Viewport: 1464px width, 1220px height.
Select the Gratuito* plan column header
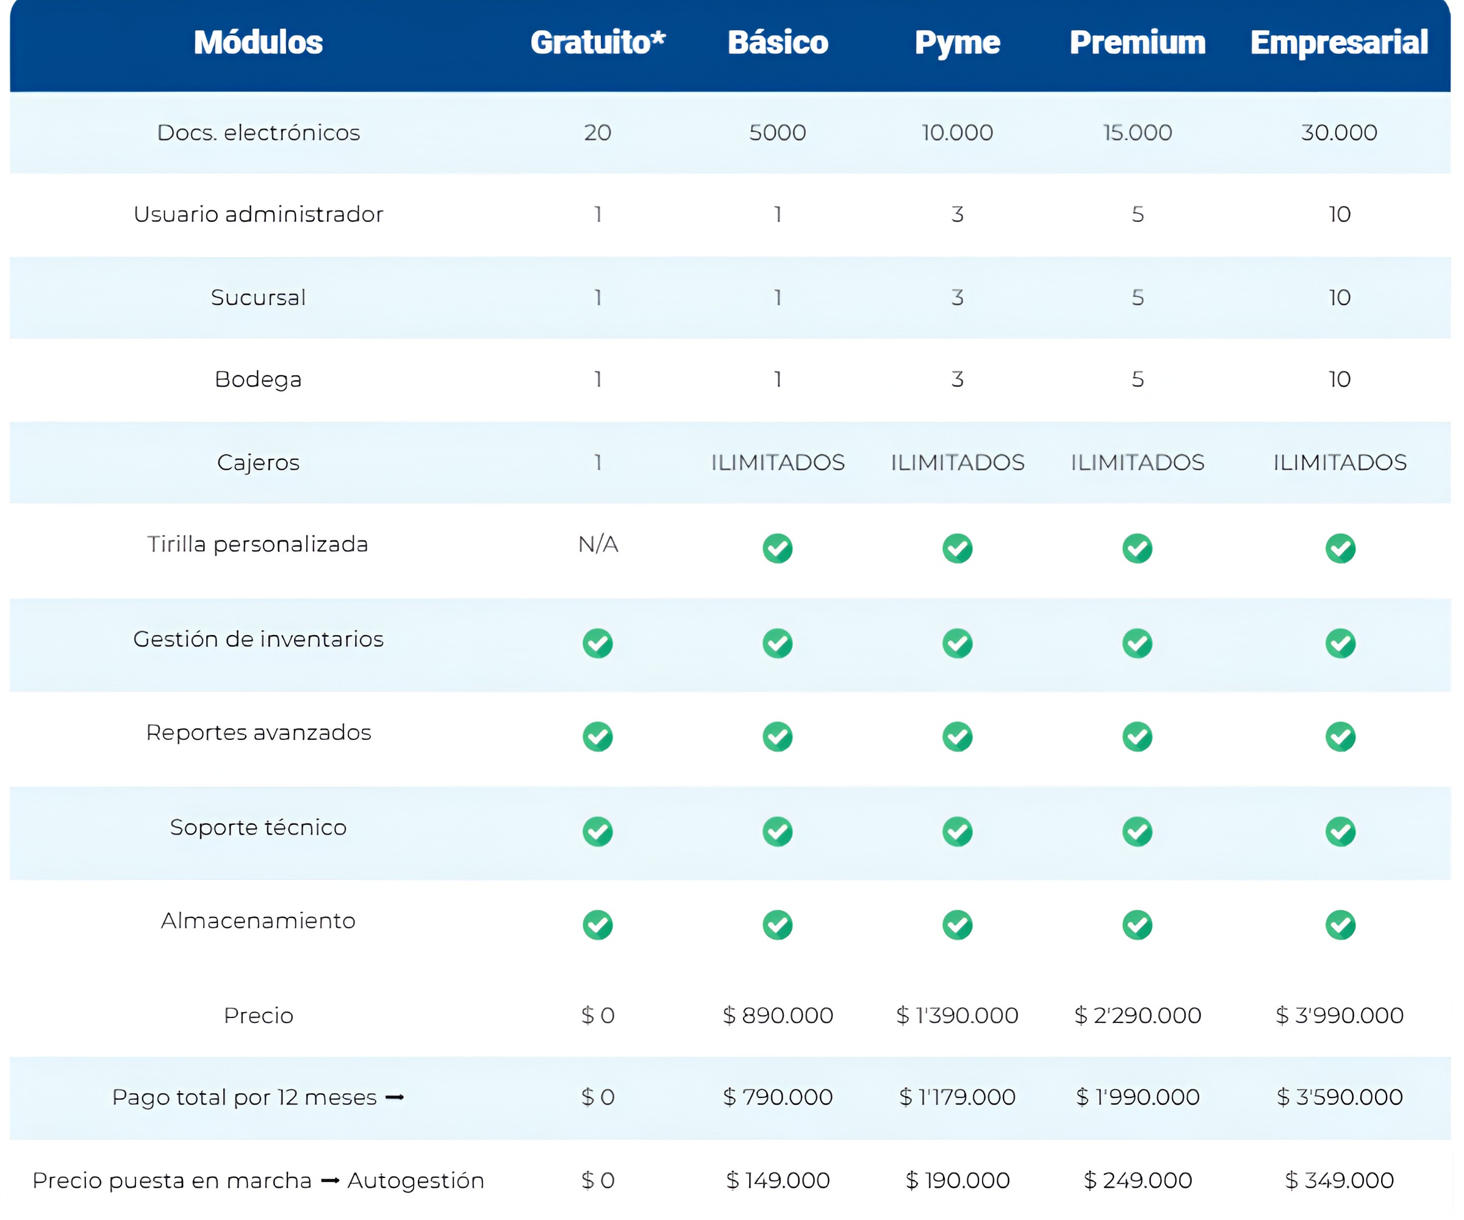[x=597, y=43]
